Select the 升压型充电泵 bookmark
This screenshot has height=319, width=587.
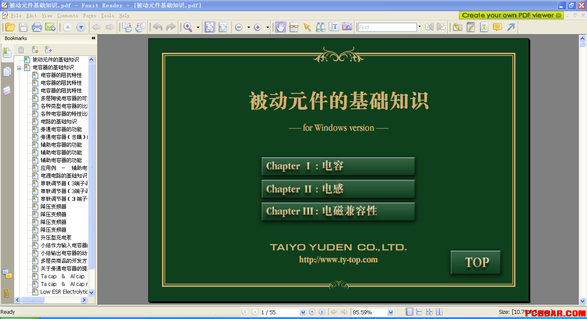point(56,238)
